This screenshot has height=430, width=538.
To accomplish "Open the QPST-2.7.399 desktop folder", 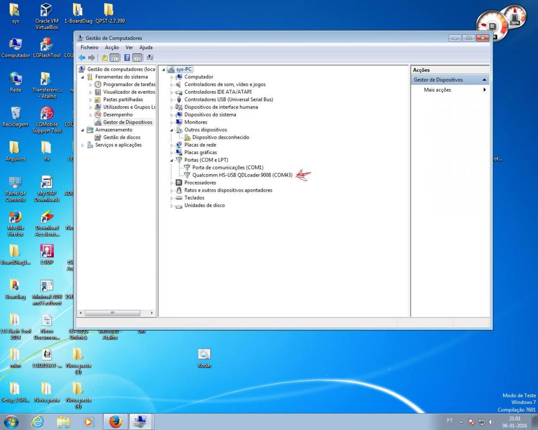I will coord(110,13).
